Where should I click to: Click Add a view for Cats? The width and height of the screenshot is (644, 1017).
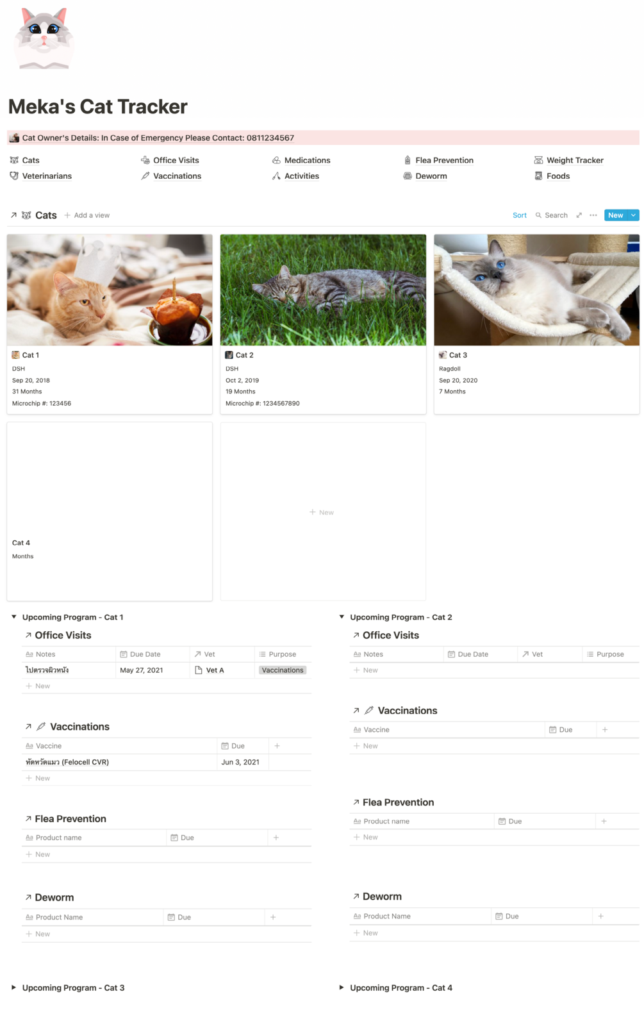pyautogui.click(x=87, y=215)
